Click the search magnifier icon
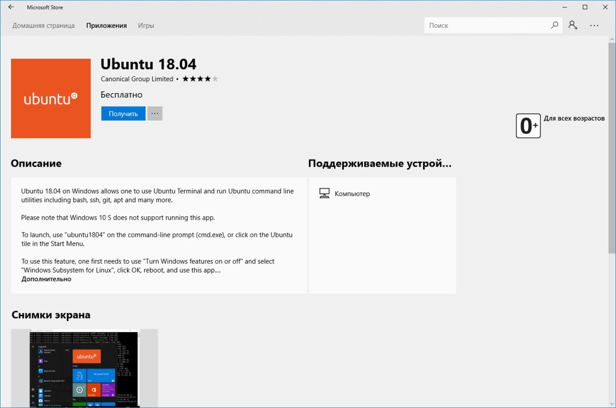Screen dimensions: 616x408 point(554,25)
